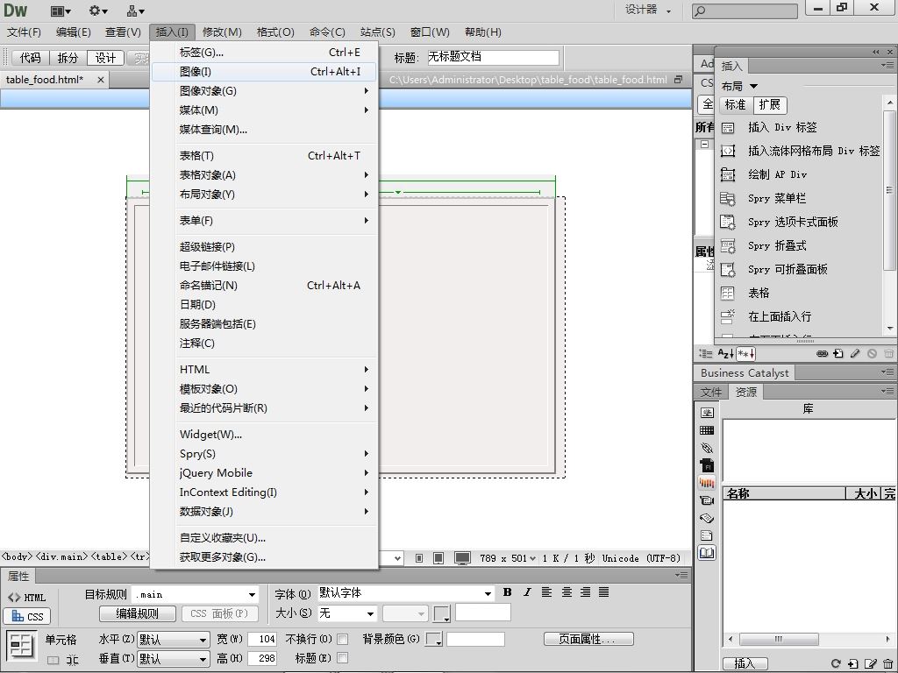Show Shockwave category in Assets panel
This screenshot has height=673, width=898.
click(707, 483)
